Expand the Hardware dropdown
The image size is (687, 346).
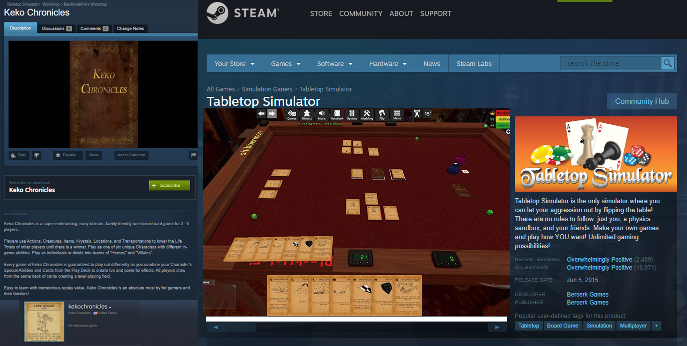[x=388, y=63]
